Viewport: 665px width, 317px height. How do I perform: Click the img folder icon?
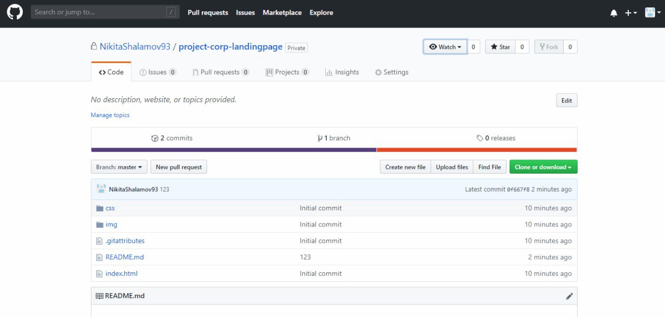[100, 224]
